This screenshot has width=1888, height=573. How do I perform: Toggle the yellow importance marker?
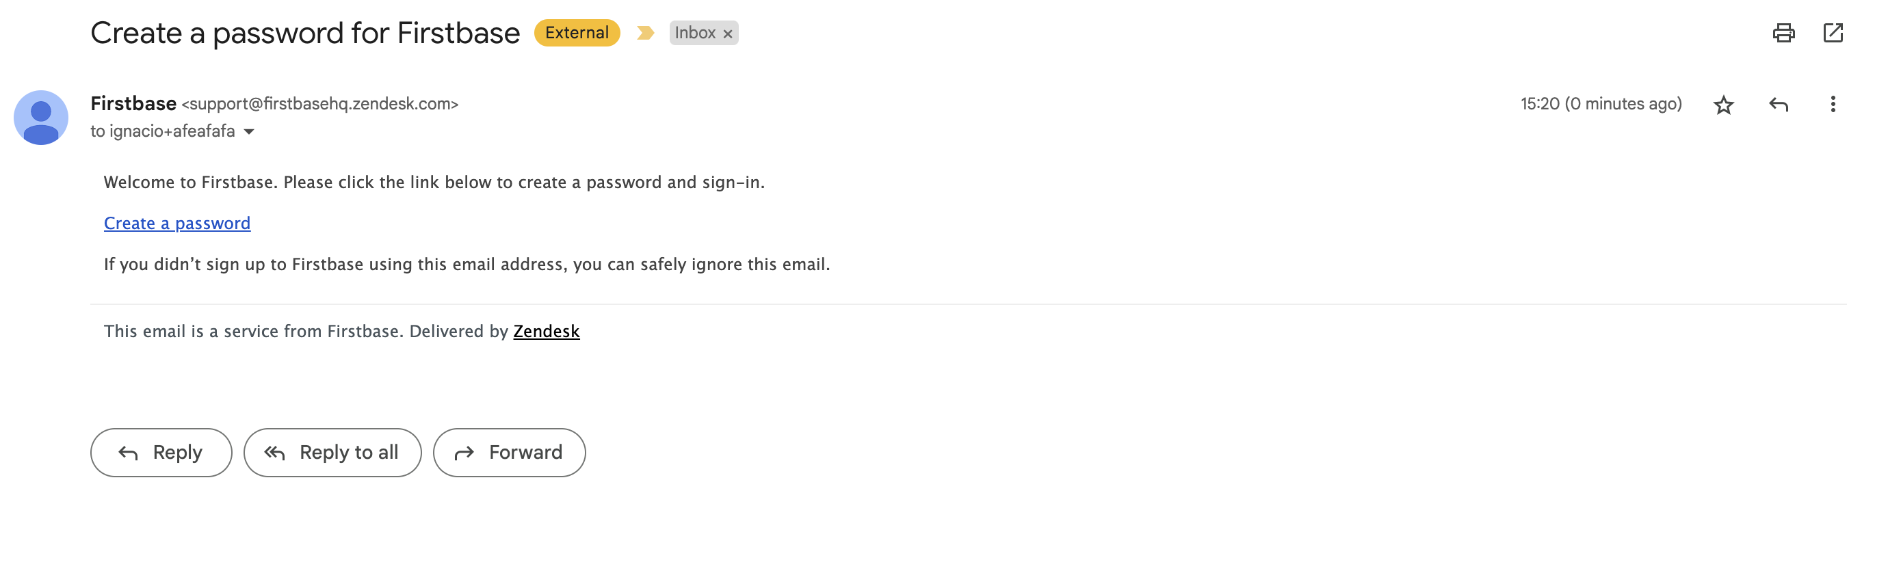(645, 33)
